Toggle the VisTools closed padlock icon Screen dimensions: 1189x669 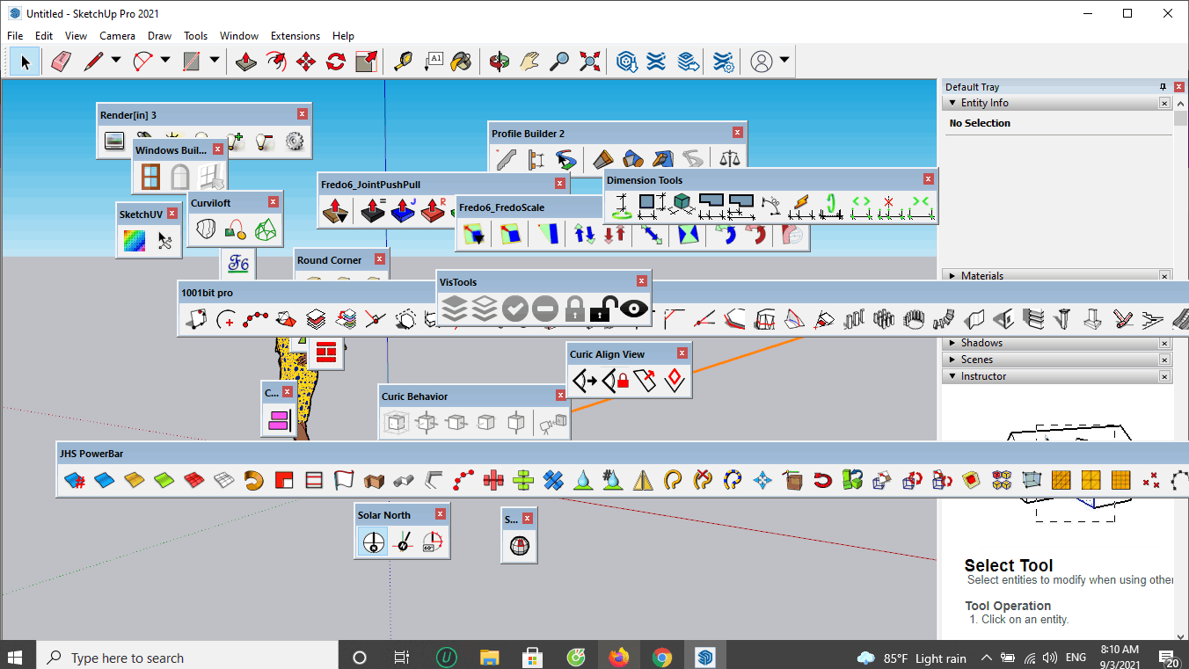pyautogui.click(x=574, y=309)
